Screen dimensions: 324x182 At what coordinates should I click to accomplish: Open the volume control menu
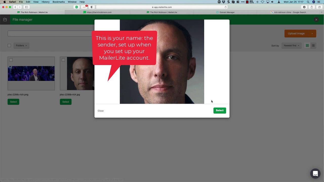[x=273, y=2]
